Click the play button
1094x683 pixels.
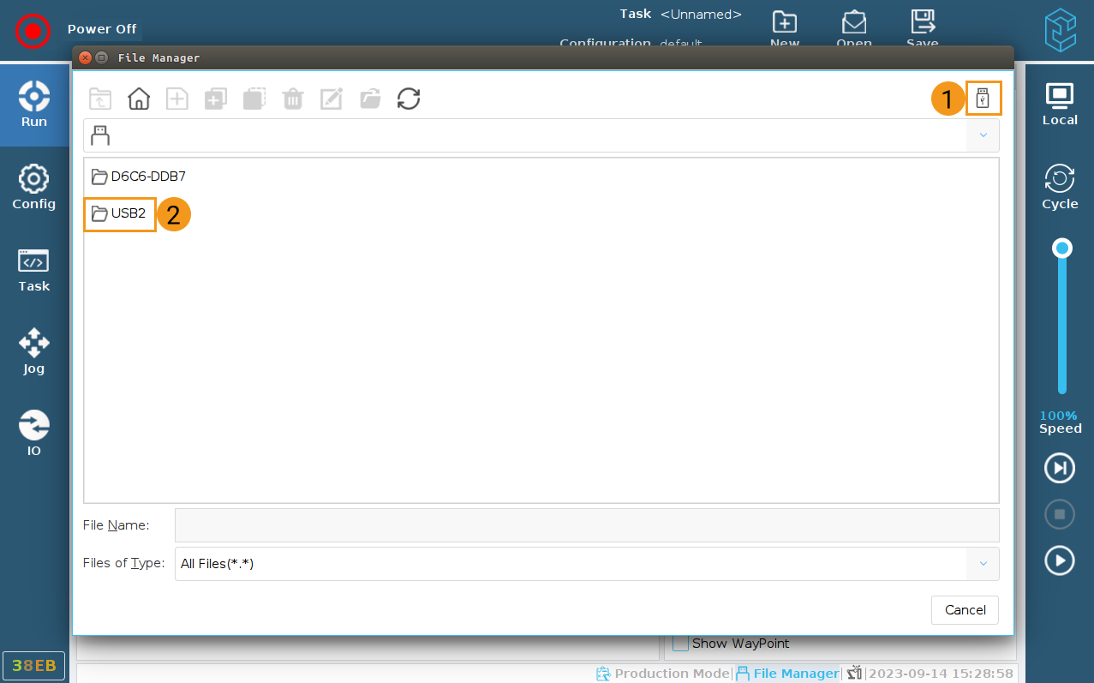[x=1060, y=560]
